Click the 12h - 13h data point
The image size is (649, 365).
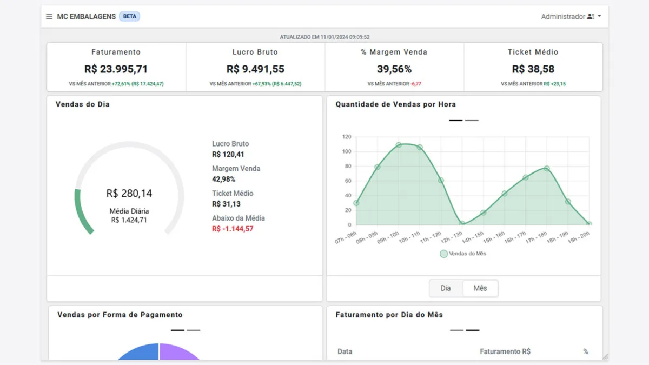click(462, 223)
